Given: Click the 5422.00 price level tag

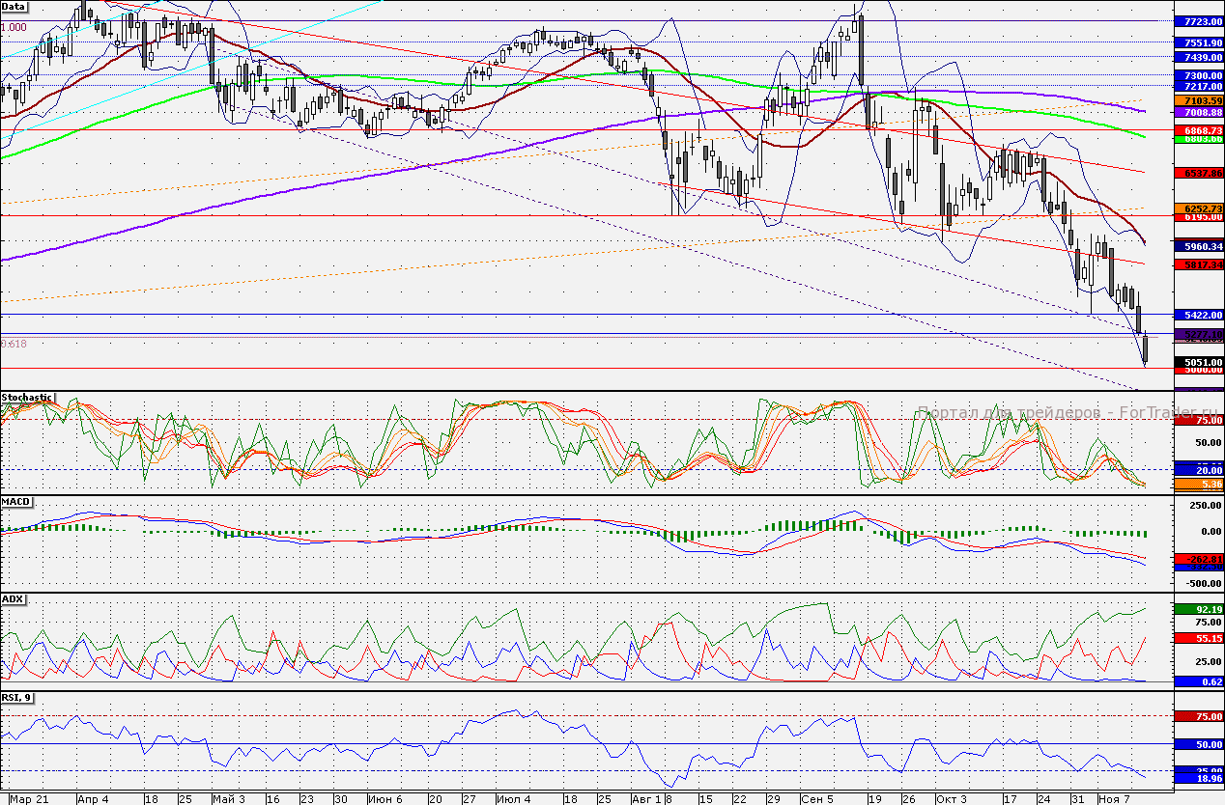Looking at the screenshot, I should [x=1197, y=315].
